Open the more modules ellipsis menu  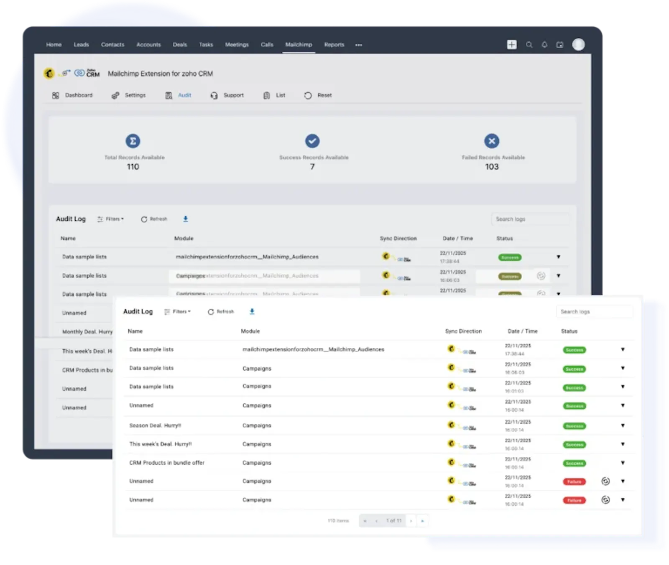358,45
